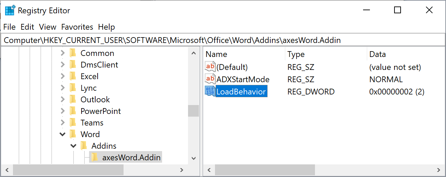Image resolution: width=446 pixels, height=177 pixels.
Task: Open the View menu
Action: click(47, 27)
